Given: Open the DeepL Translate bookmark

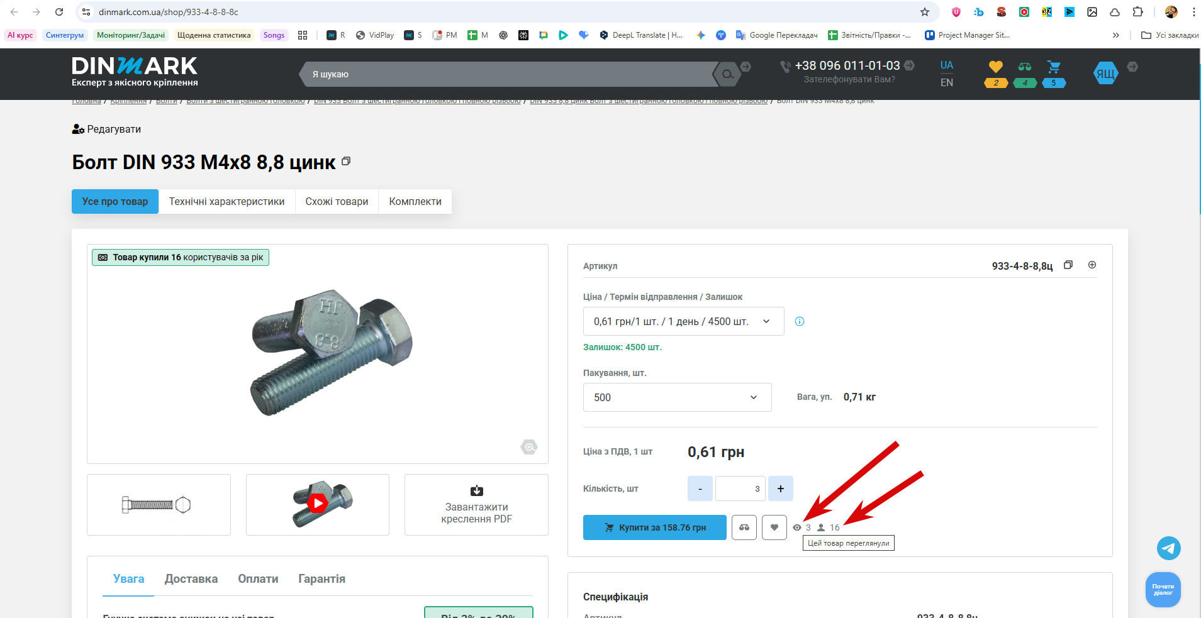Looking at the screenshot, I should [x=641, y=35].
